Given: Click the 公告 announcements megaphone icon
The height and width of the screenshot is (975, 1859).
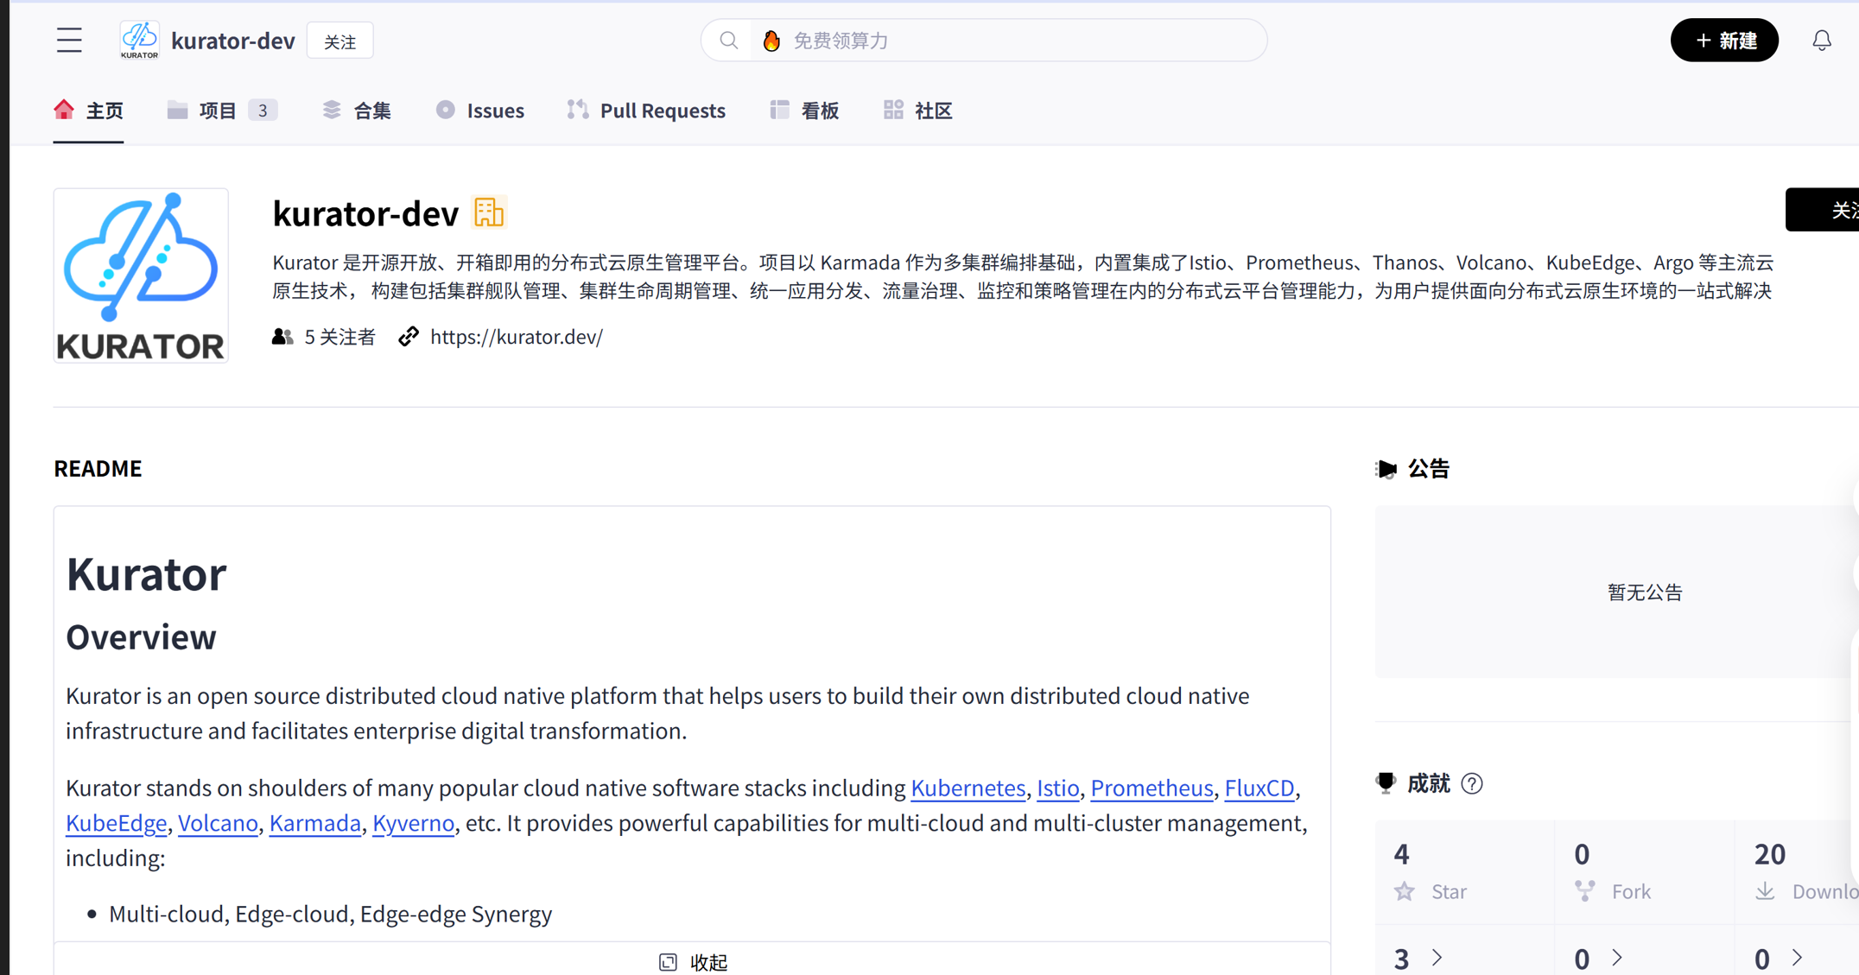Looking at the screenshot, I should tap(1386, 469).
